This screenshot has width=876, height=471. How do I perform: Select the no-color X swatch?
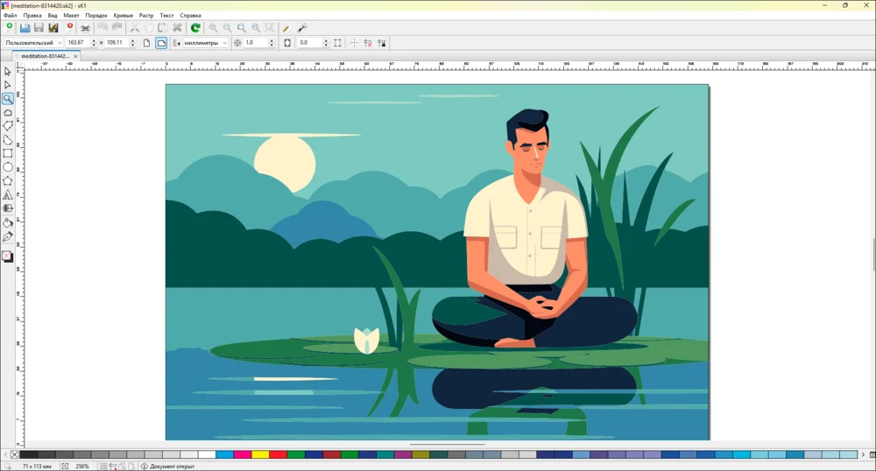point(15,455)
